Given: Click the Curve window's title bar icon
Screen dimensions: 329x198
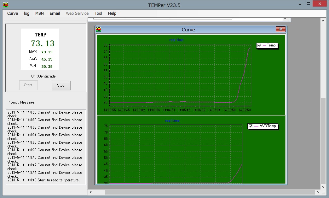Looking at the screenshot, I should 99,29.
